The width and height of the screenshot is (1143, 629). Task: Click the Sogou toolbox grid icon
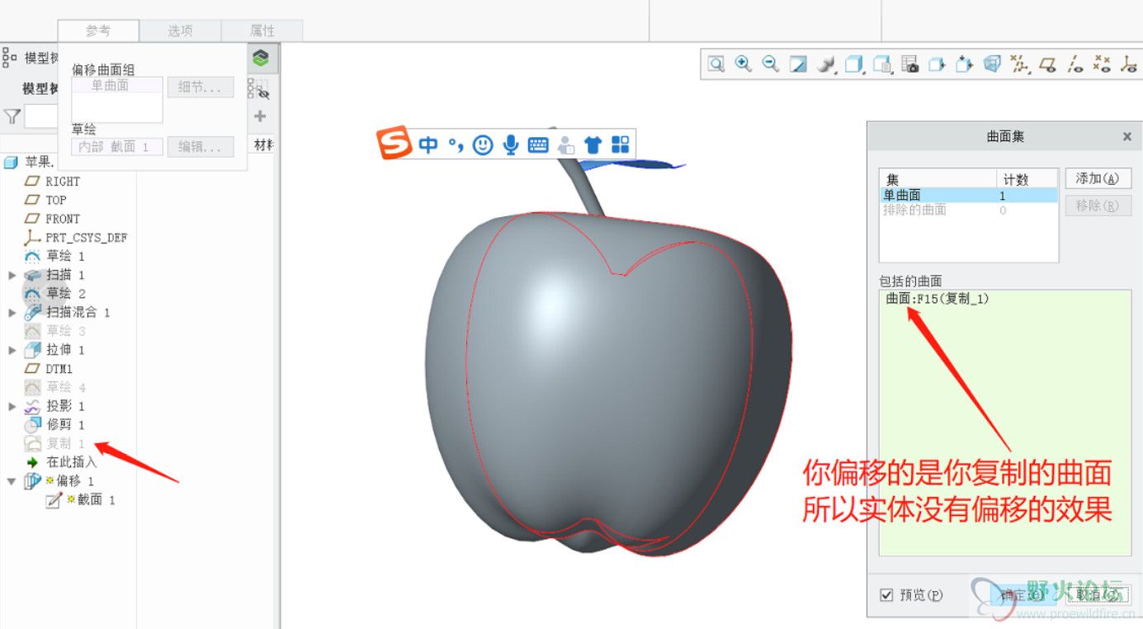[620, 145]
